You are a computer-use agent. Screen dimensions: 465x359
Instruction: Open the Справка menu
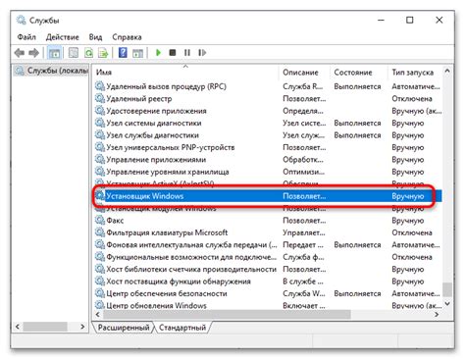[127, 37]
